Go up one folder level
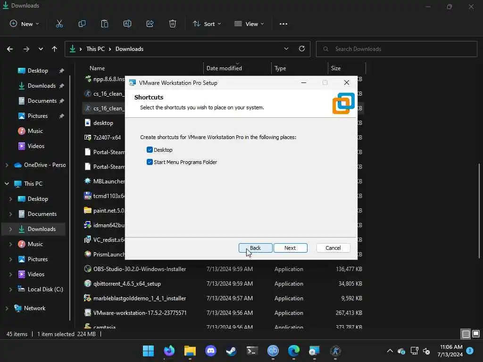The height and width of the screenshot is (362, 483). (x=55, y=49)
